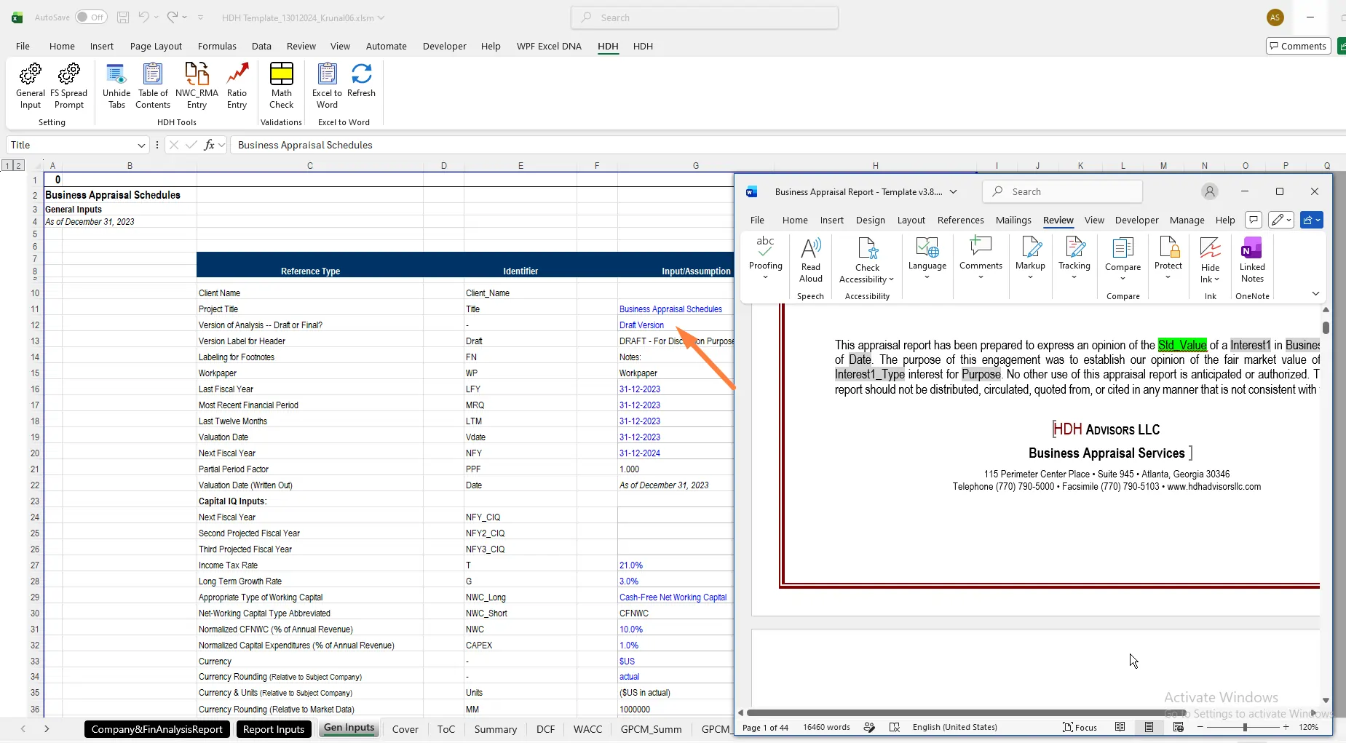Click Word comments bubble icon
This screenshot has height=743, width=1346.
pyautogui.click(x=1253, y=220)
